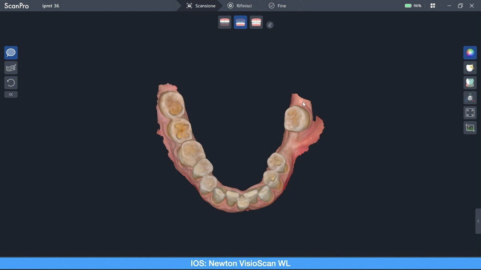Image resolution: width=481 pixels, height=270 pixels.
Task: Toggle the fullscreen expand view
Action: 470,112
